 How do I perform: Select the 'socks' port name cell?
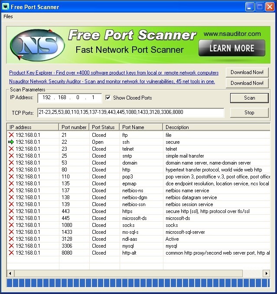pos(128,225)
